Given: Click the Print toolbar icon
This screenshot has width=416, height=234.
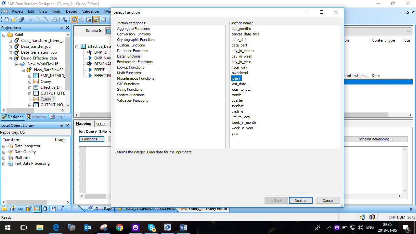Looking at the screenshot, I should 55,19.
